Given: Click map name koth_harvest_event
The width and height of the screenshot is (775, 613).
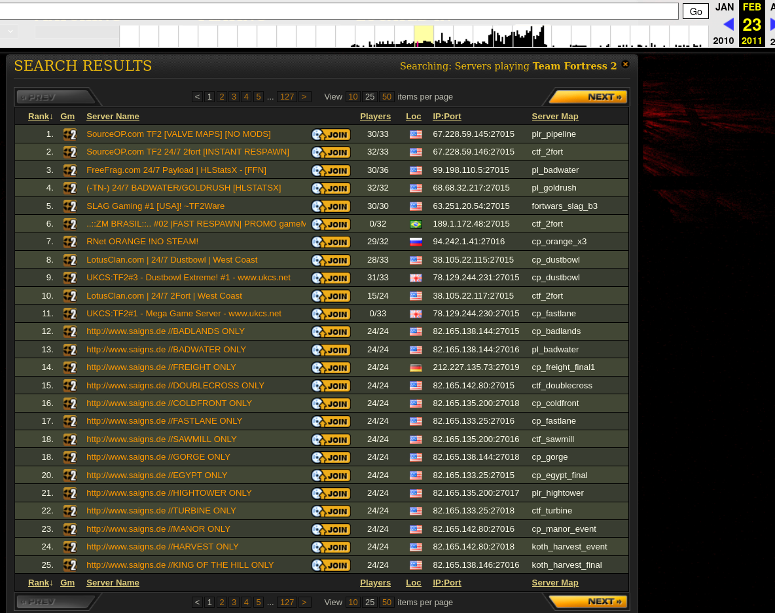Looking at the screenshot, I should point(569,547).
